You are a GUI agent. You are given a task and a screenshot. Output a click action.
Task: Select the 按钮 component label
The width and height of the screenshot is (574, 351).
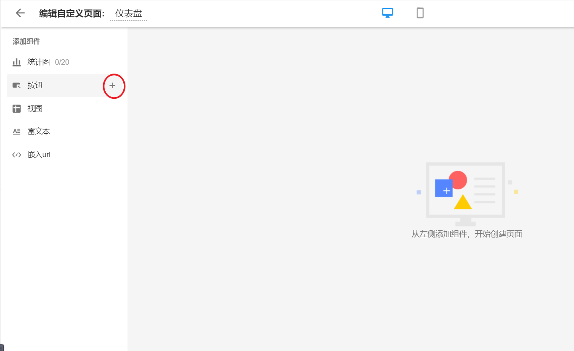pos(35,85)
